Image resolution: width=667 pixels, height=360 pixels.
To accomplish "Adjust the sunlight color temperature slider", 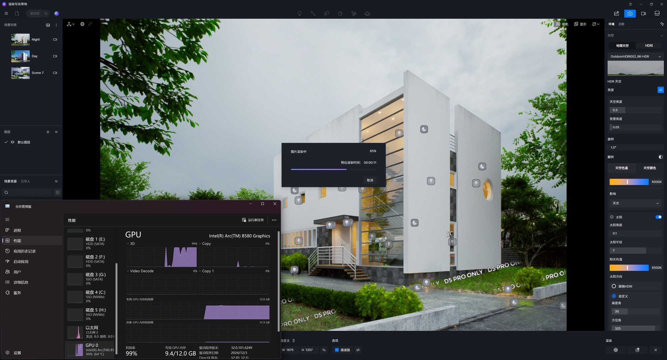I will coord(629,267).
